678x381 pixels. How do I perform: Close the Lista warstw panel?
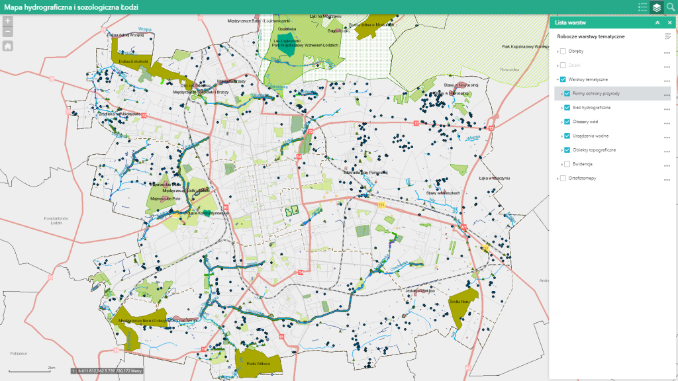[669, 22]
